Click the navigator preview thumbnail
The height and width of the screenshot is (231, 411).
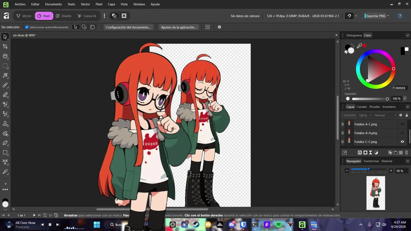coord(376,193)
